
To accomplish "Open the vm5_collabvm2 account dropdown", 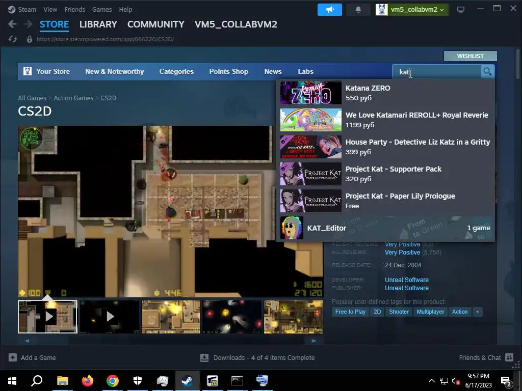I will 412,10.
